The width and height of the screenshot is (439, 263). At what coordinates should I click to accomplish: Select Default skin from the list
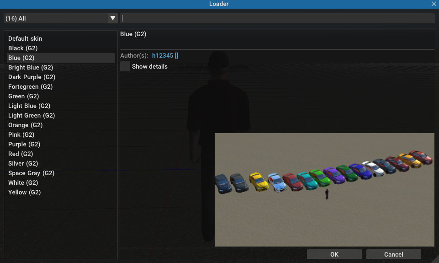pos(25,39)
